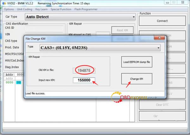Click the Clear DTC button
190x135 pixels.
(162, 105)
